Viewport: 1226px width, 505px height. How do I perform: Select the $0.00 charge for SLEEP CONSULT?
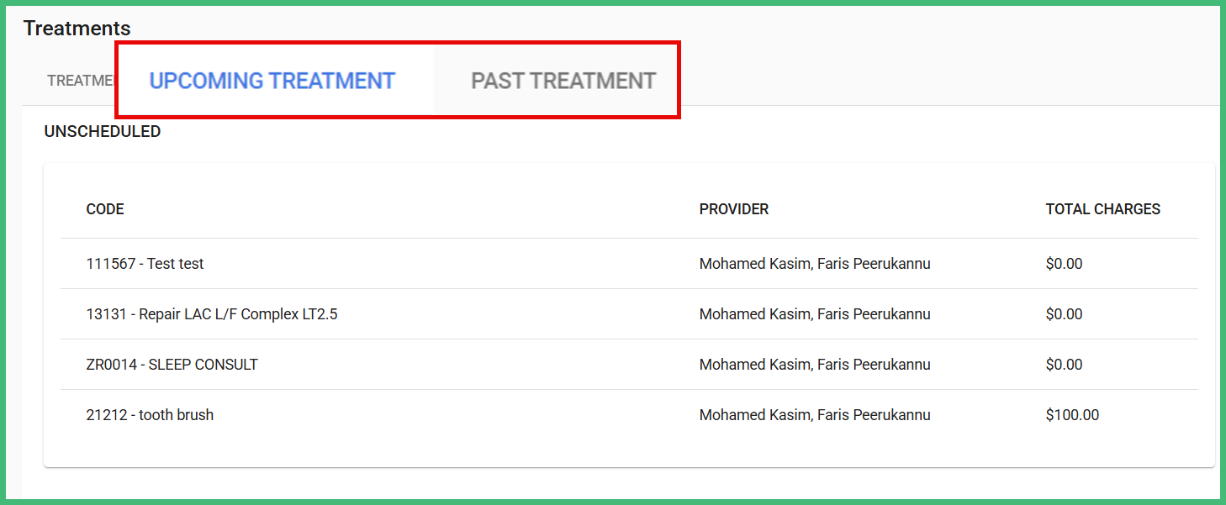pos(1064,364)
